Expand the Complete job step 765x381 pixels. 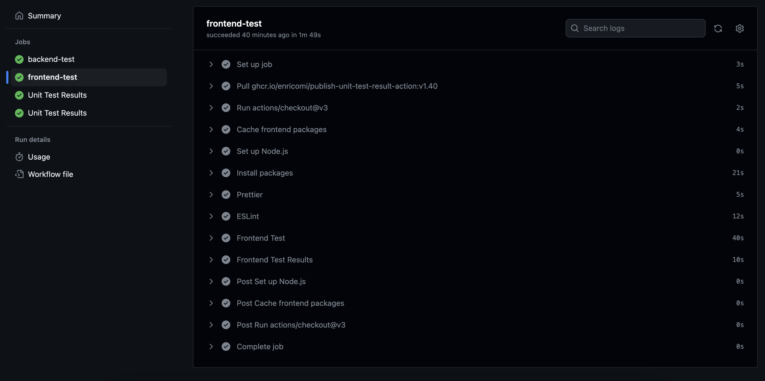tap(211, 347)
